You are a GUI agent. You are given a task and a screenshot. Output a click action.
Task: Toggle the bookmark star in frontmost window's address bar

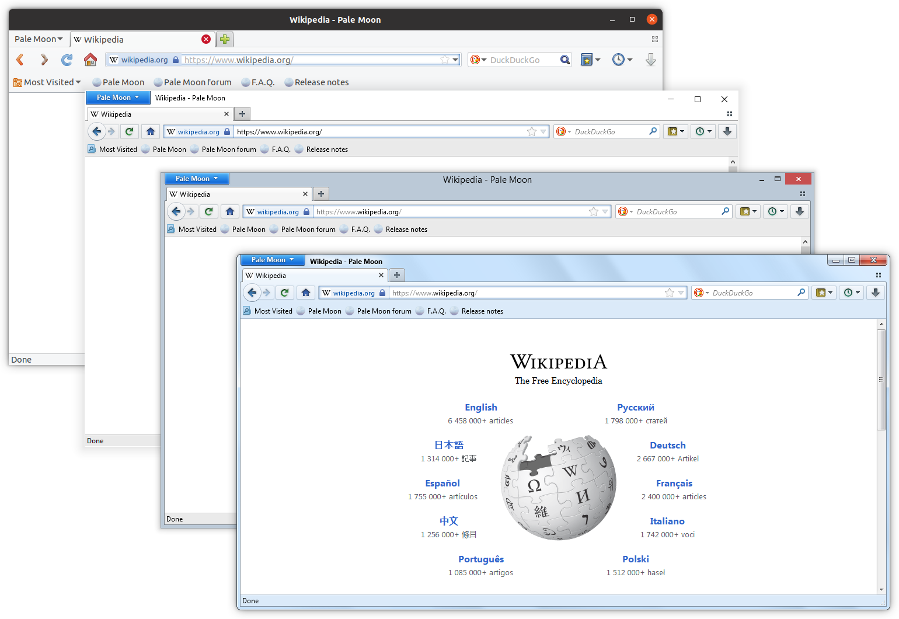pyautogui.click(x=669, y=293)
